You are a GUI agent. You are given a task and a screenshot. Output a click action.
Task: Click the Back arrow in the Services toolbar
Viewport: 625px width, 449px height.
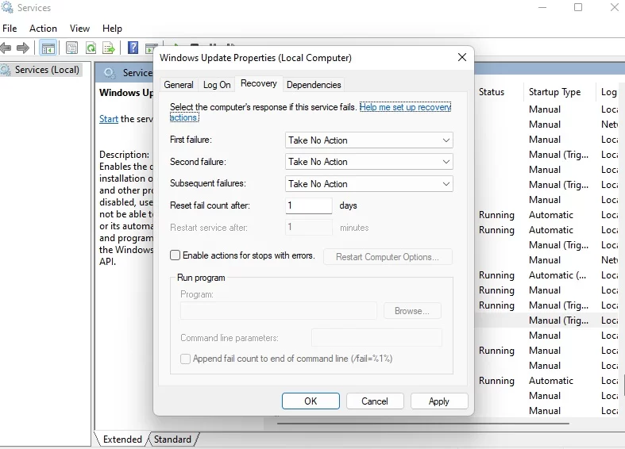click(x=6, y=48)
